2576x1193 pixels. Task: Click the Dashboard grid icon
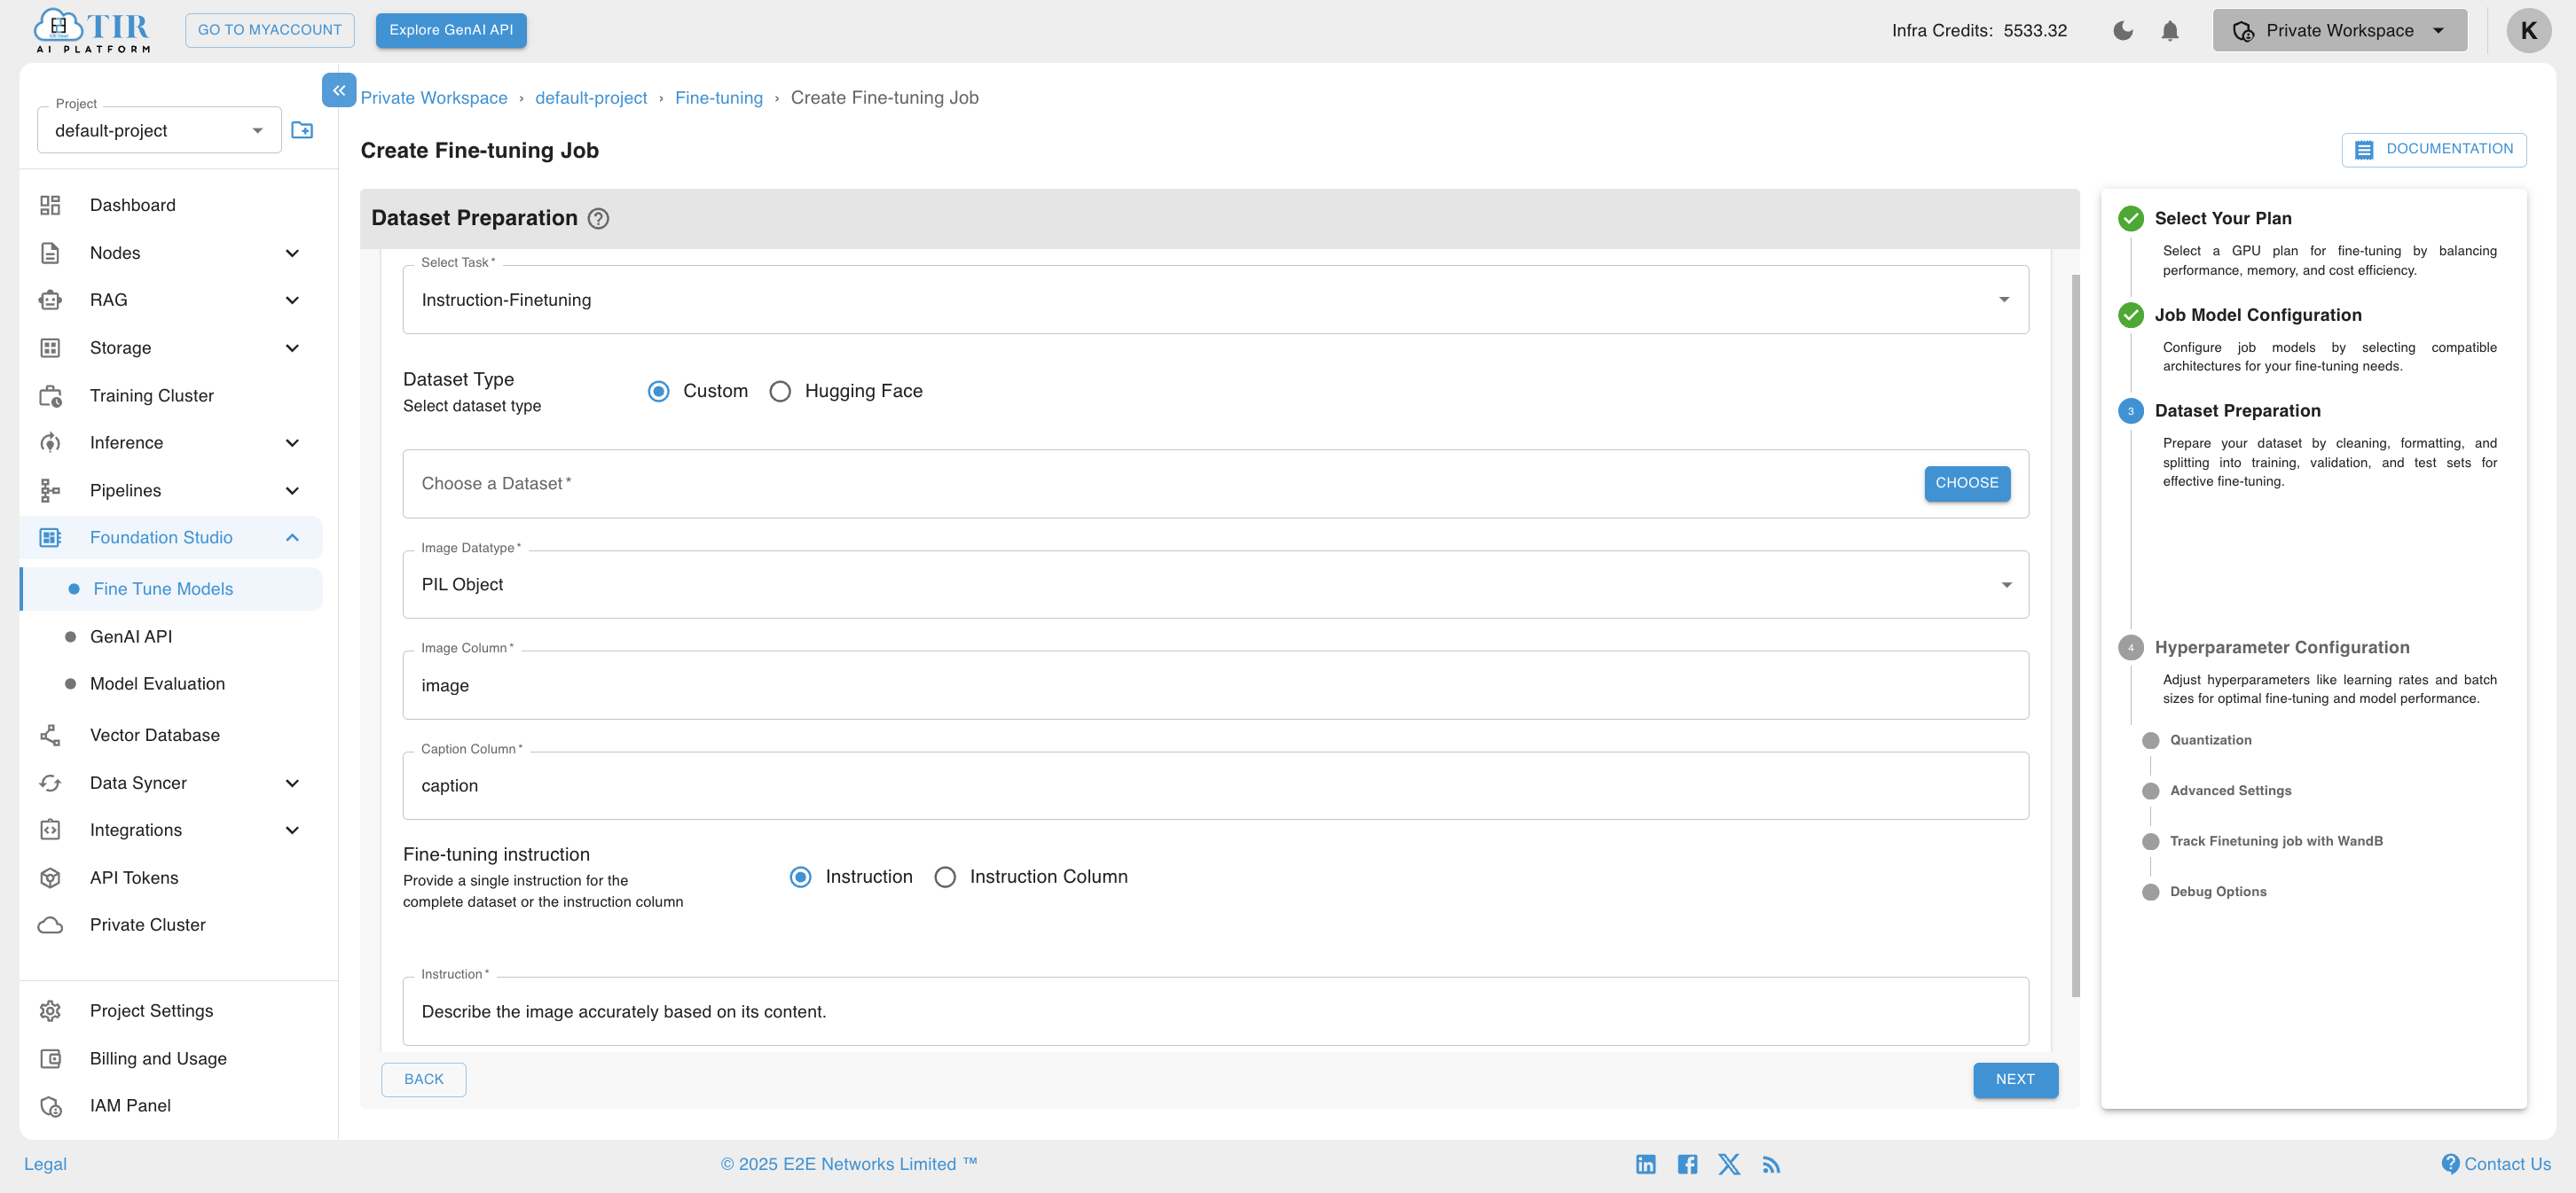pos(50,205)
